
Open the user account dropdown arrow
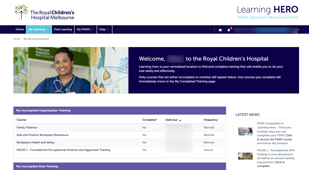(298, 30)
